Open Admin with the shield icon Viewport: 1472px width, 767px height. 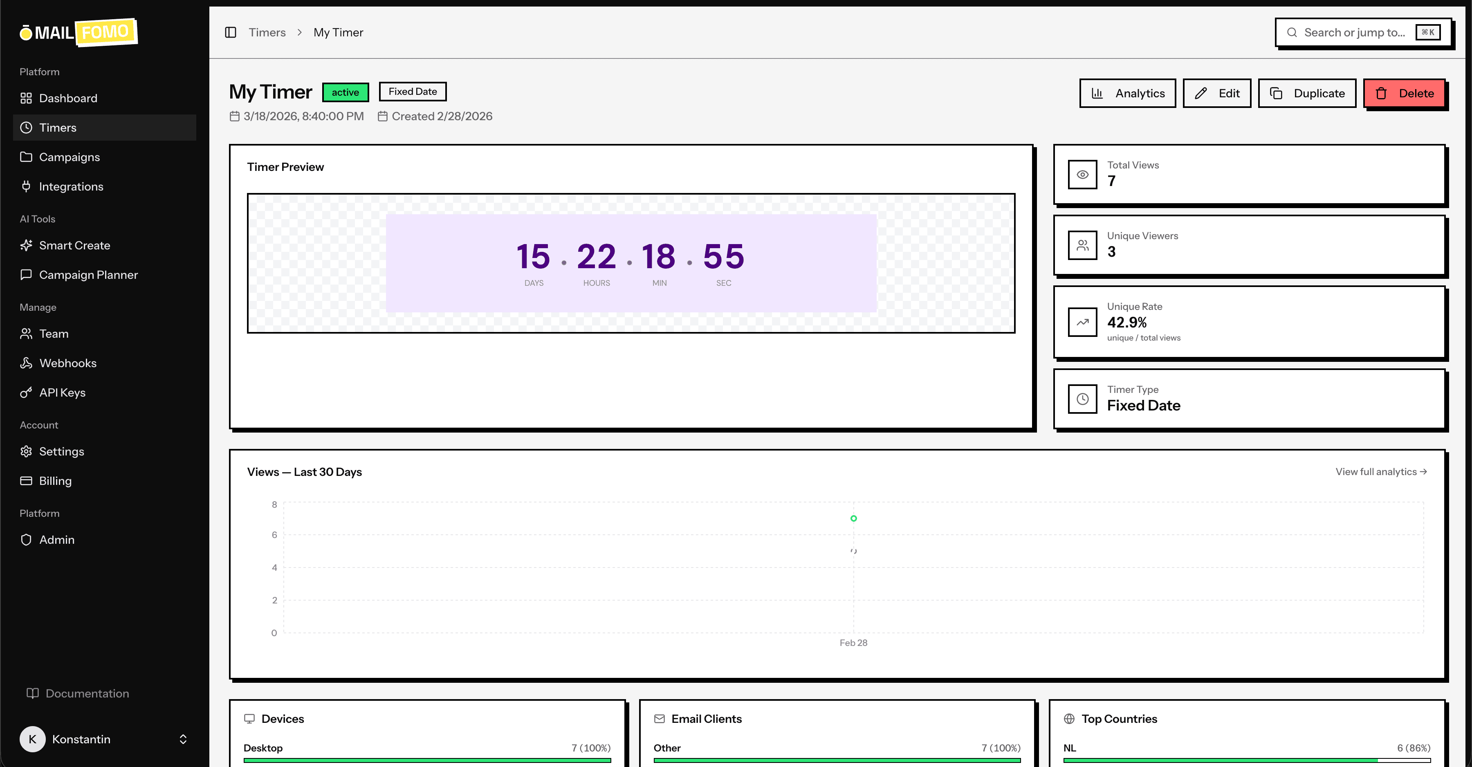tap(26, 540)
